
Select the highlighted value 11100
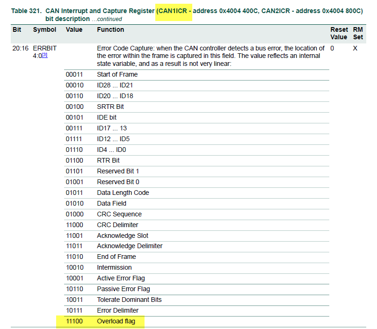pos(74,322)
